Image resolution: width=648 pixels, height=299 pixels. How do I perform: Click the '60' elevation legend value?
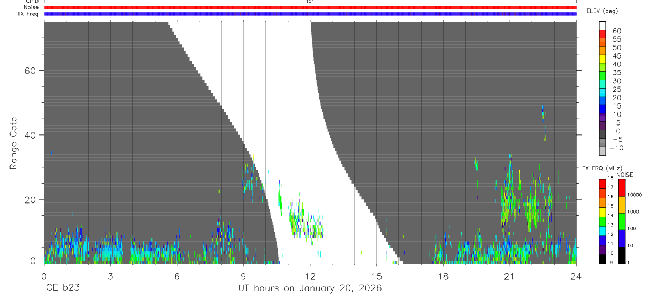[616, 31]
